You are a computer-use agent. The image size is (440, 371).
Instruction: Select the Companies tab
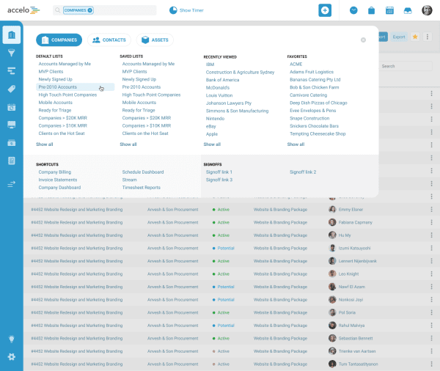click(x=59, y=40)
